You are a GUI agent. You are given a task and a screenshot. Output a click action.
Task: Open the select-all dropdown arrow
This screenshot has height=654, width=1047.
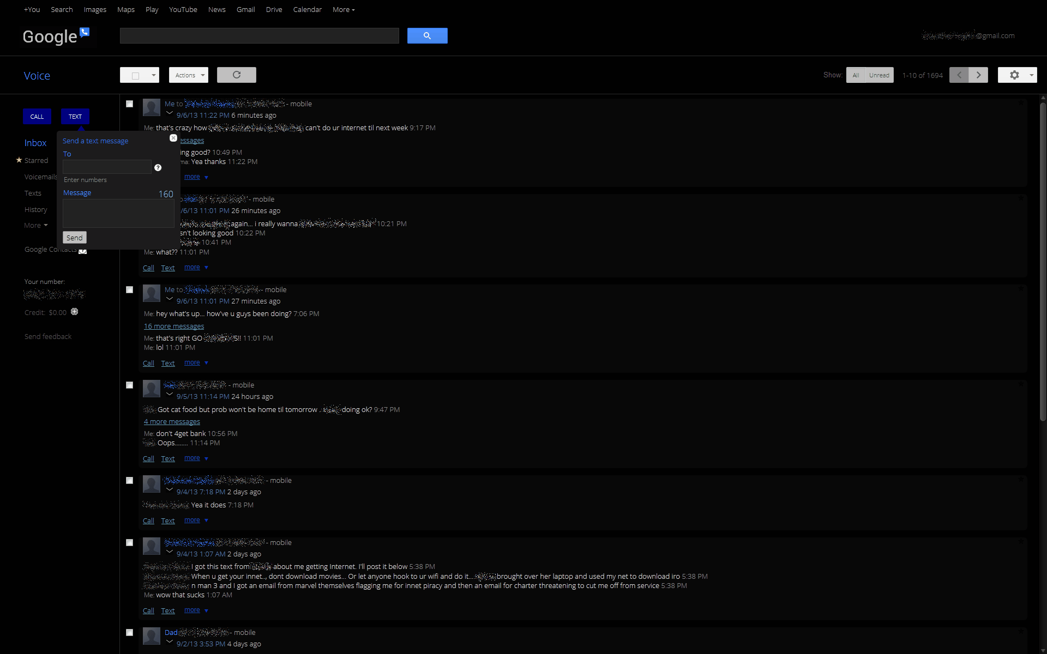pyautogui.click(x=154, y=75)
